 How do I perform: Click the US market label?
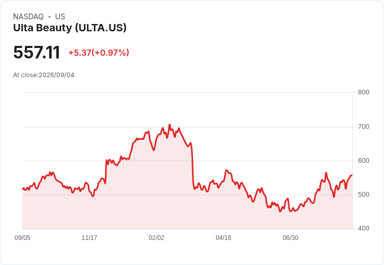(60, 17)
